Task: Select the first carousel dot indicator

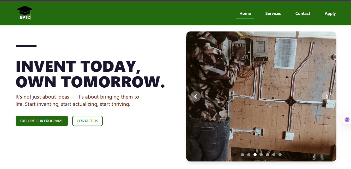Action: (x=243, y=155)
